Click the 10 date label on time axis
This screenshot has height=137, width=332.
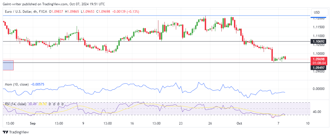pyautogui.click(x=308, y=123)
